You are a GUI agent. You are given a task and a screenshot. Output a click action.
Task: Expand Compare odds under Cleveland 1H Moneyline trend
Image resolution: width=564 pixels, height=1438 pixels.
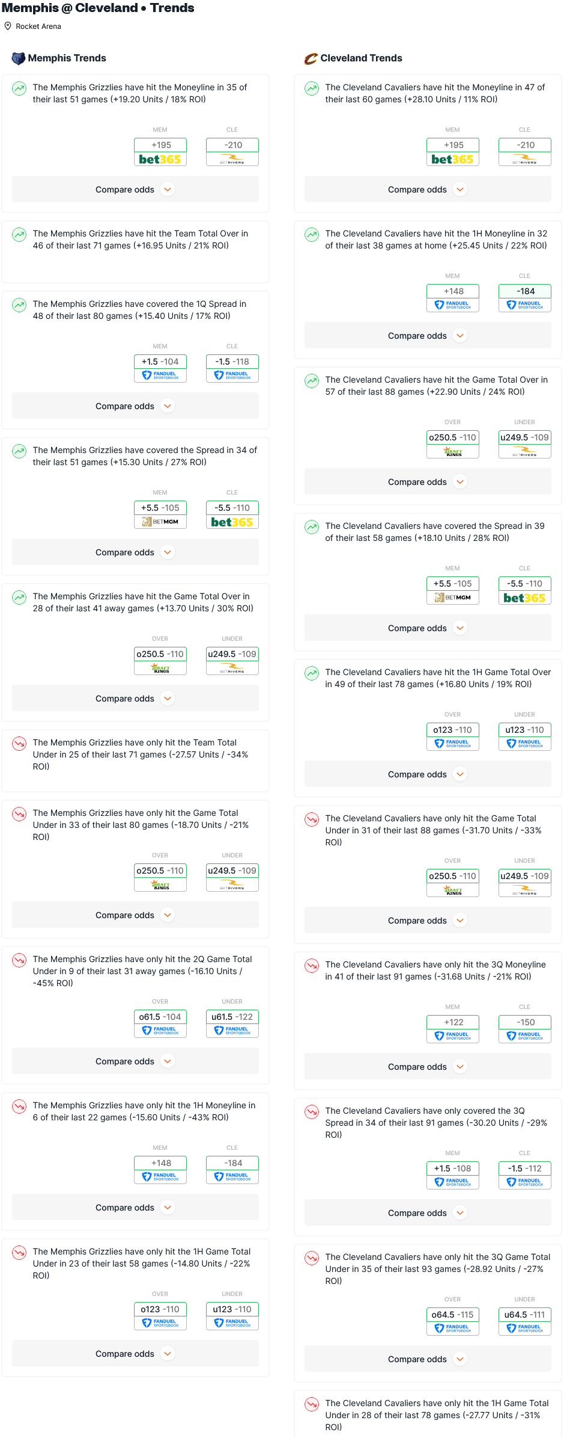point(428,336)
